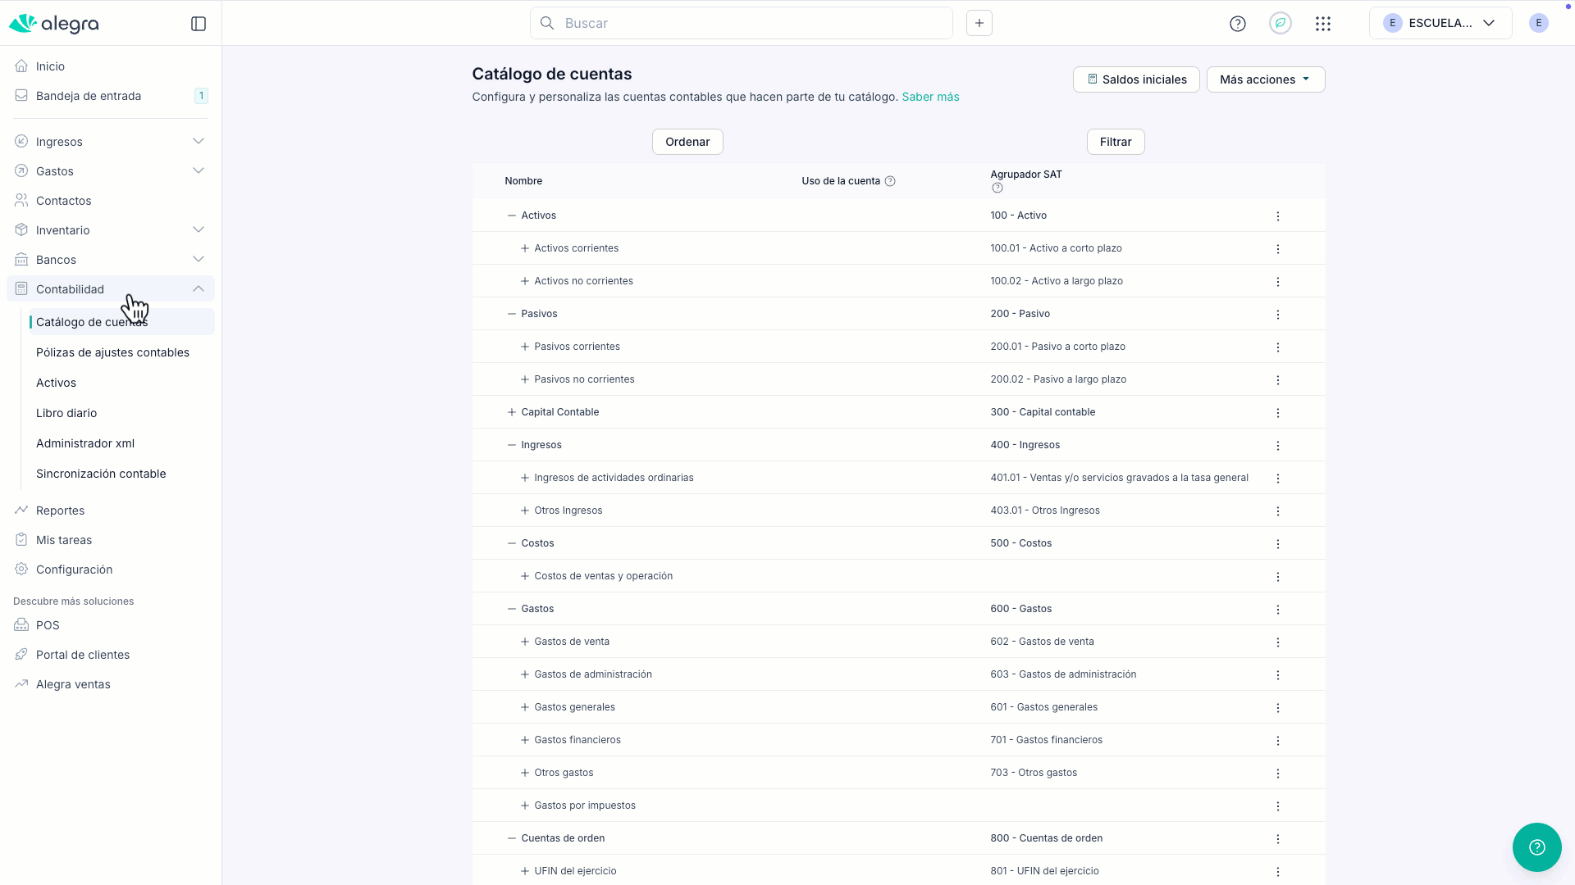This screenshot has height=885, width=1575.
Task: Open the apps grid icon
Action: pyautogui.click(x=1322, y=24)
